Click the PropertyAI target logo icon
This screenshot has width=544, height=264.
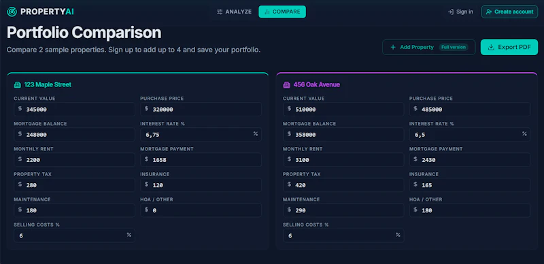point(12,12)
